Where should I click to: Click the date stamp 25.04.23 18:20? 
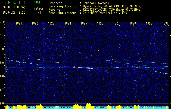(14, 13)
